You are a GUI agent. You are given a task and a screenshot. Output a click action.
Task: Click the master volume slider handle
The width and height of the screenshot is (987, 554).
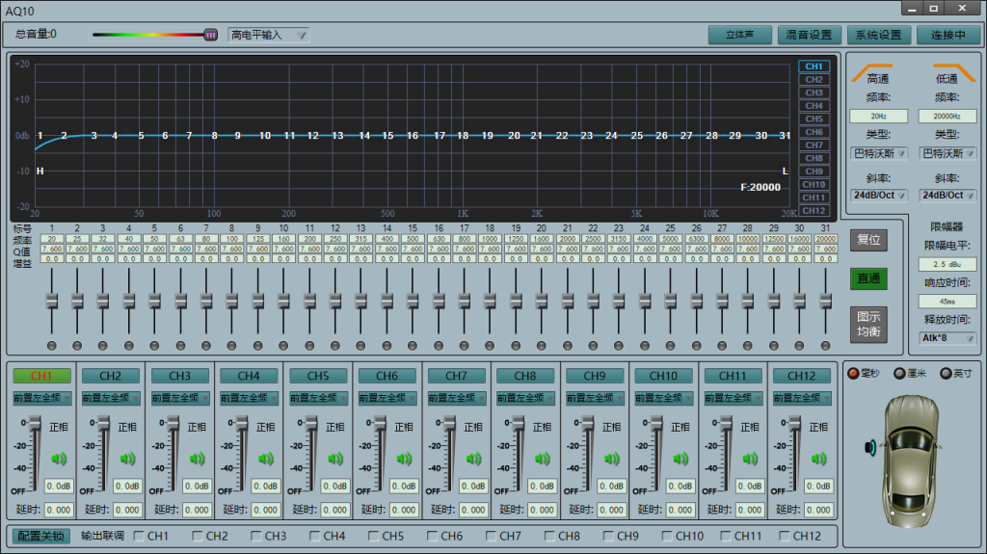pos(211,35)
